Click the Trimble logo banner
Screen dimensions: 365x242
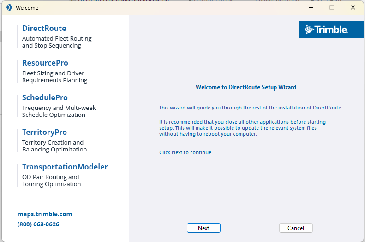[331, 30]
